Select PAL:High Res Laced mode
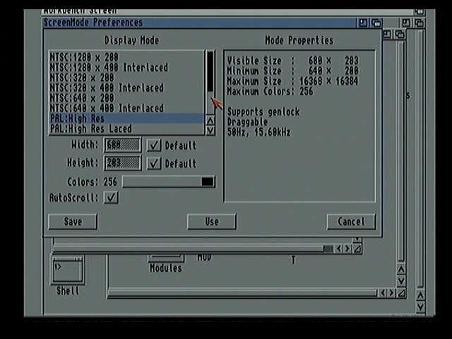The width and height of the screenshot is (452, 339). pyautogui.click(x=127, y=129)
